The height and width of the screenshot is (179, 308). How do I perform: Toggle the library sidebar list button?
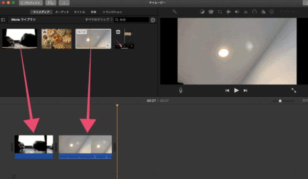tap(3, 20)
